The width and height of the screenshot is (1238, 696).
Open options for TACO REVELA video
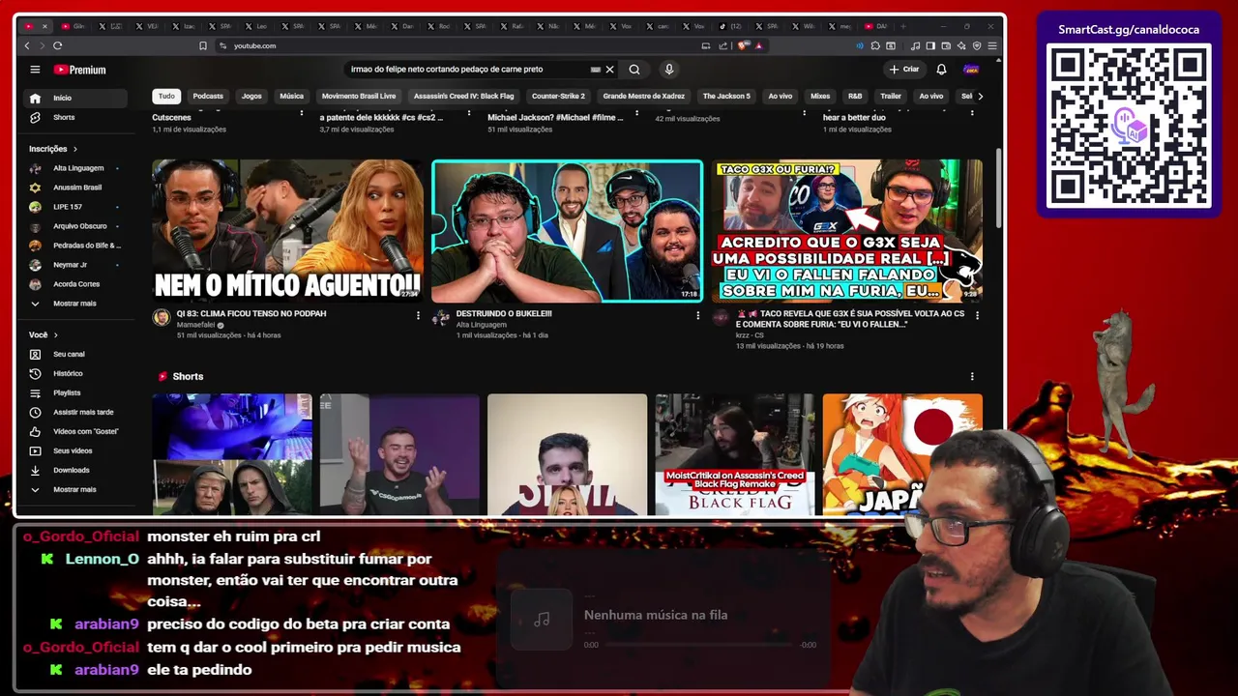(977, 315)
